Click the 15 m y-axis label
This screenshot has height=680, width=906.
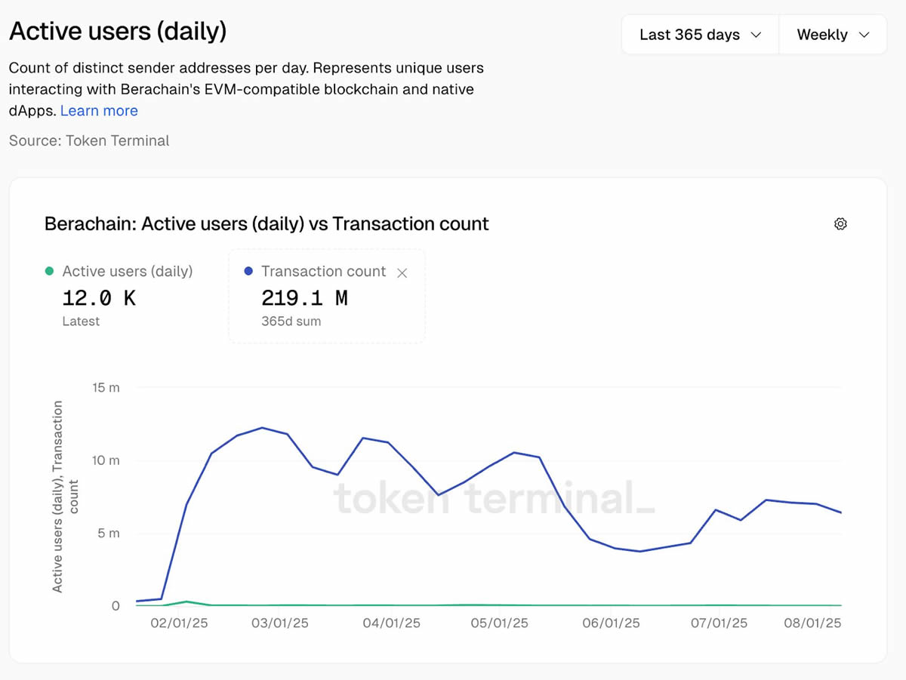[106, 388]
